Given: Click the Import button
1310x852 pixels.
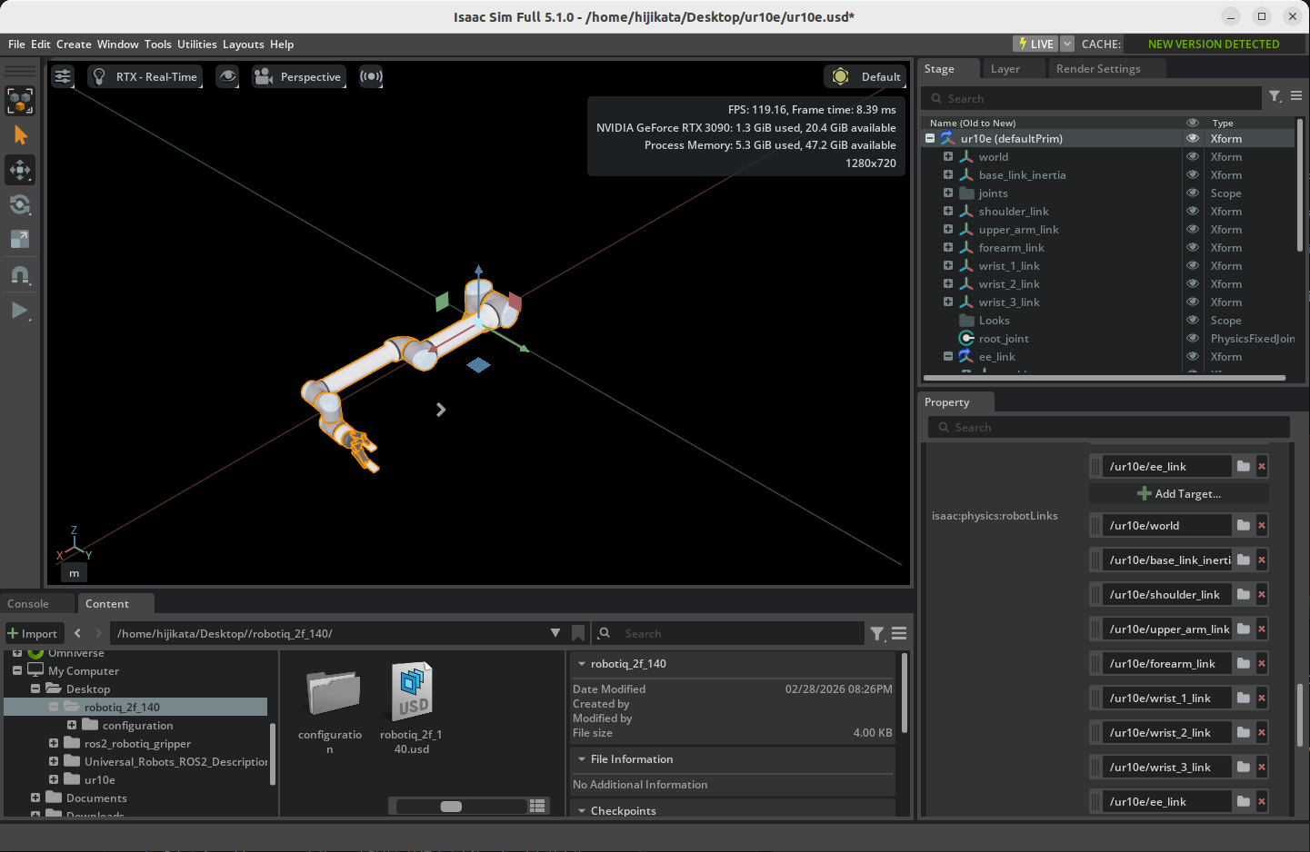Looking at the screenshot, I should [x=33, y=634].
